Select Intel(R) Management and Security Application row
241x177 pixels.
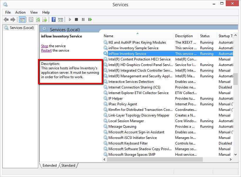click(168, 76)
